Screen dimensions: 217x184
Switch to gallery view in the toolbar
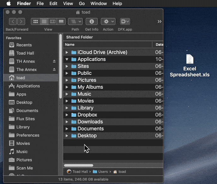click(x=61, y=21)
